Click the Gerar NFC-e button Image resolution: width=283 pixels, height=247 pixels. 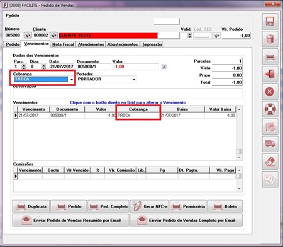[x=150, y=206]
